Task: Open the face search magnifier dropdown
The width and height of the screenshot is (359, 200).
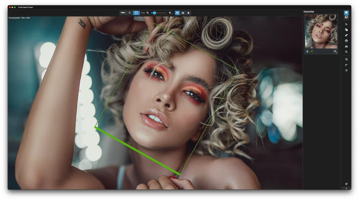Action: (x=335, y=51)
